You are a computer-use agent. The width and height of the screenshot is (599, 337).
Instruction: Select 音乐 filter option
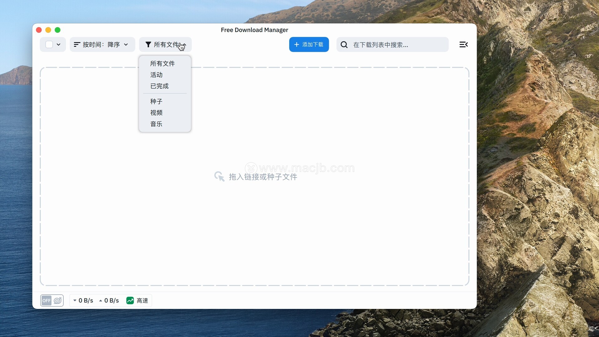(x=156, y=124)
